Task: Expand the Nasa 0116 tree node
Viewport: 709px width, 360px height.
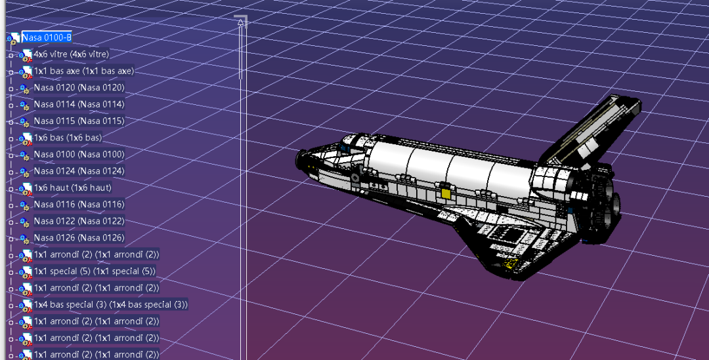Action: tap(11, 206)
